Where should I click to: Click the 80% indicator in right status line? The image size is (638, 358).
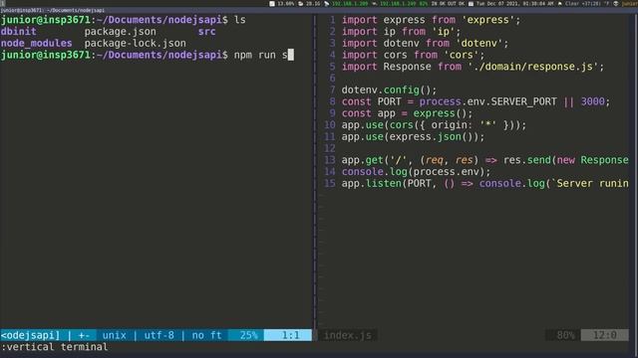(x=565, y=335)
